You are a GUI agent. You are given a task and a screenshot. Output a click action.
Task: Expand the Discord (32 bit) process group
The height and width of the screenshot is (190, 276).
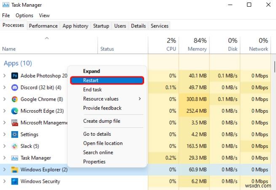4,87
